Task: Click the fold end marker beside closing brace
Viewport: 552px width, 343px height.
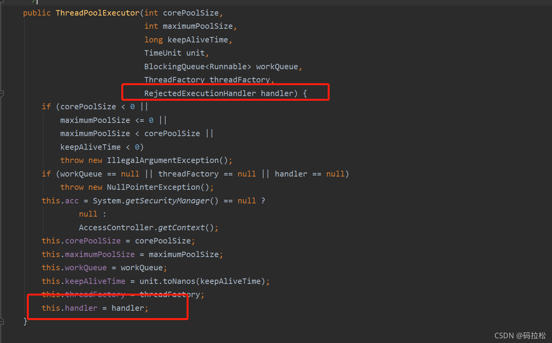Action: (2, 321)
